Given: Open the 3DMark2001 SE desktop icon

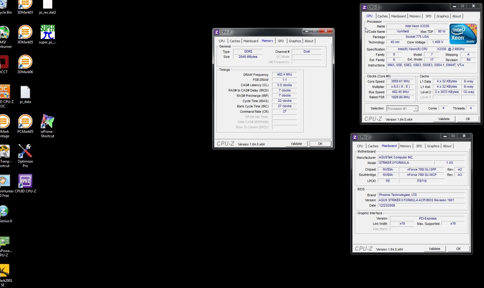Looking at the screenshot, I should [x=6, y=276].
